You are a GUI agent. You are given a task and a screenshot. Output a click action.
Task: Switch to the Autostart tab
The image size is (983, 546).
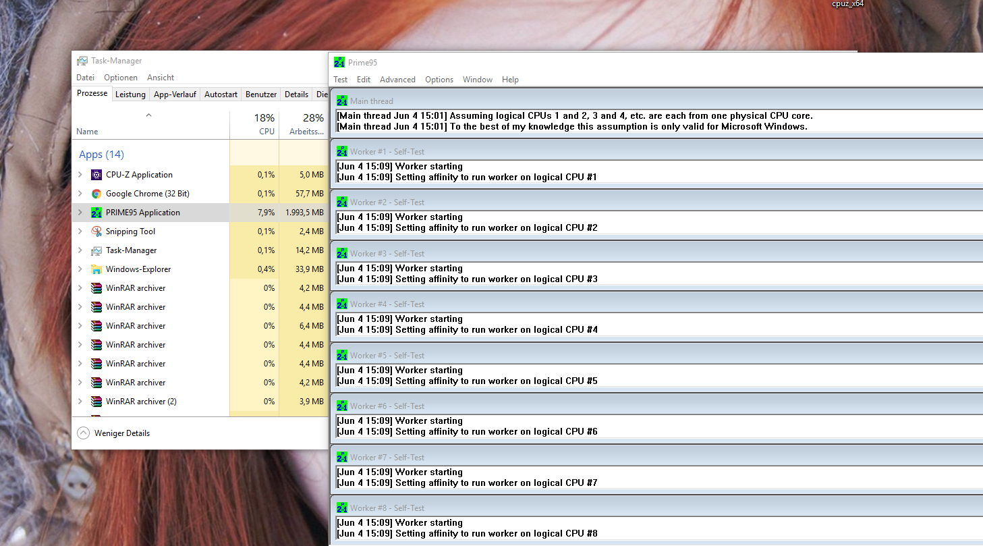point(221,94)
